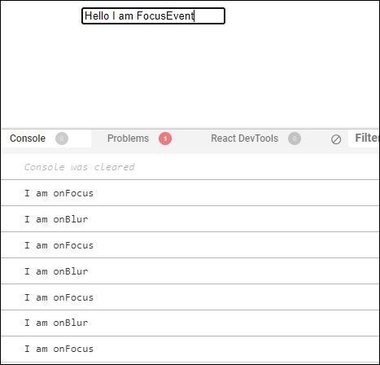Click the "Console was cleared" message

(x=79, y=167)
